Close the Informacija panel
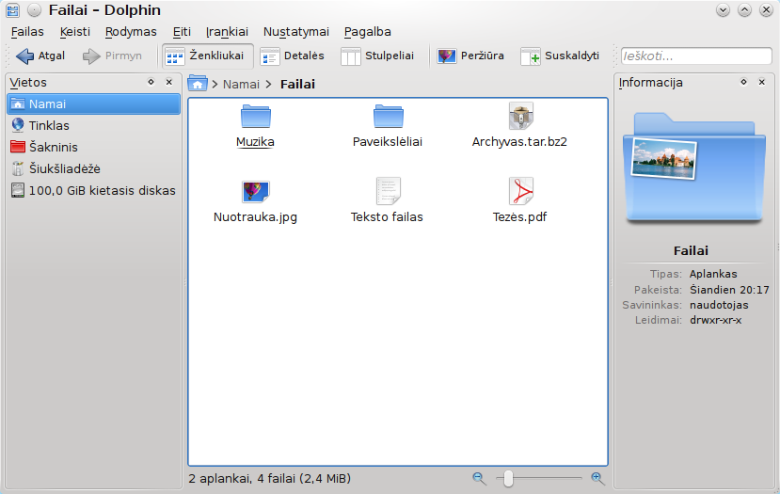 [x=761, y=83]
